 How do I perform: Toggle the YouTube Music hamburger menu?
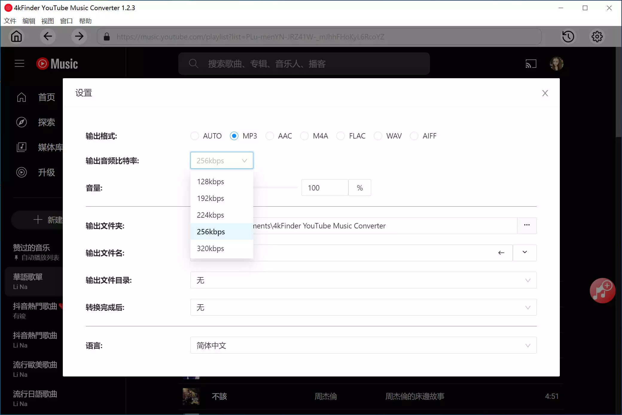(x=19, y=64)
